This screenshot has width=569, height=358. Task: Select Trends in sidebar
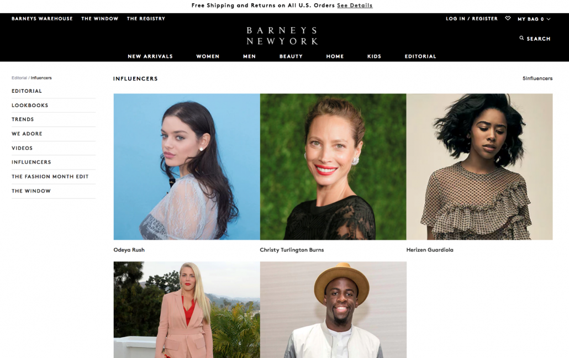(x=23, y=119)
